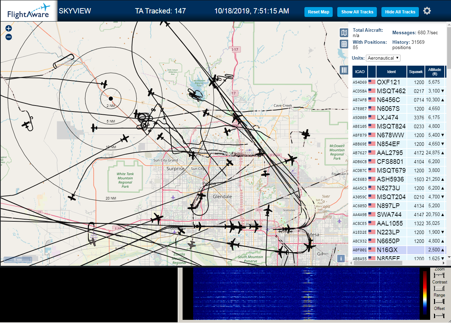Click the US flag in N16GX row
This screenshot has width=451, height=323.
[x=372, y=250]
